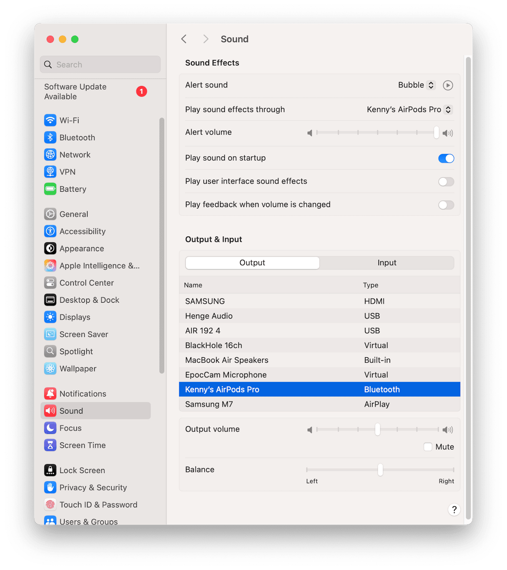Select Sound in the sidebar
Screen dimensions: 507x570
pyautogui.click(x=95, y=411)
